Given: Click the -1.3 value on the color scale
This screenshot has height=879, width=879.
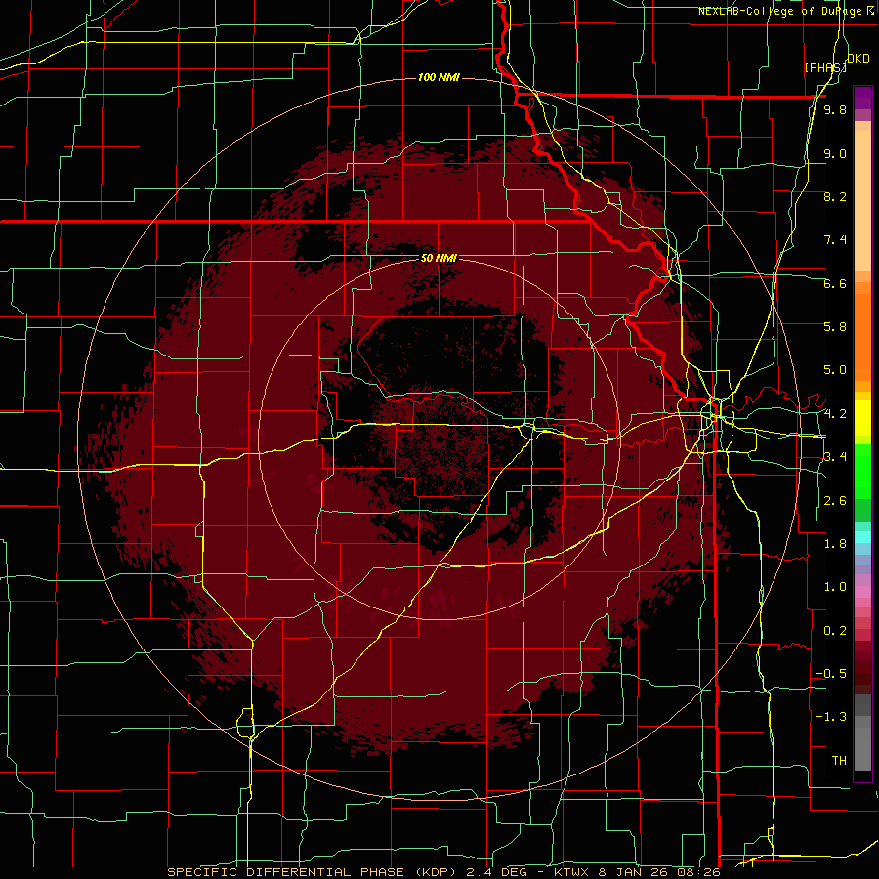Looking at the screenshot, I should coord(831,717).
